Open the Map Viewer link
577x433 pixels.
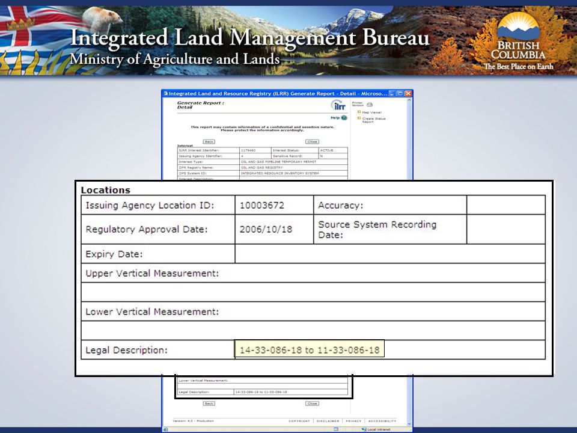pos(371,112)
